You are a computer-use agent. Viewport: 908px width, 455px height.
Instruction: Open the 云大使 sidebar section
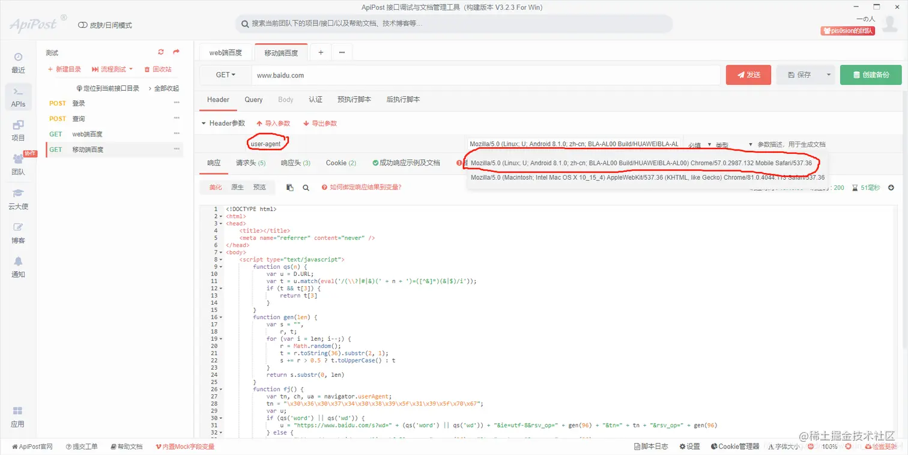[x=18, y=199]
